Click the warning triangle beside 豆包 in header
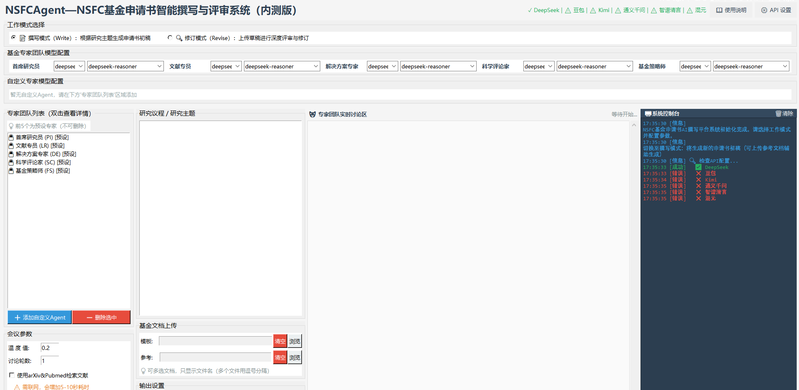799x390 pixels. click(x=568, y=10)
